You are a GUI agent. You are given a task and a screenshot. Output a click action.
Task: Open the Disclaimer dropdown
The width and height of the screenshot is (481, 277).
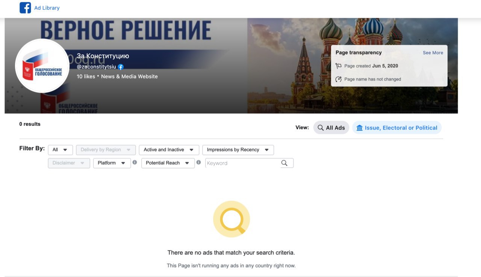coord(69,163)
